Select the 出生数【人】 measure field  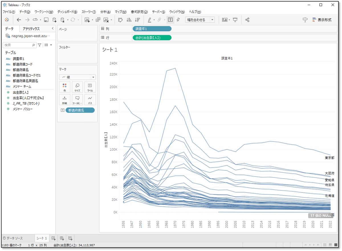[21, 92]
